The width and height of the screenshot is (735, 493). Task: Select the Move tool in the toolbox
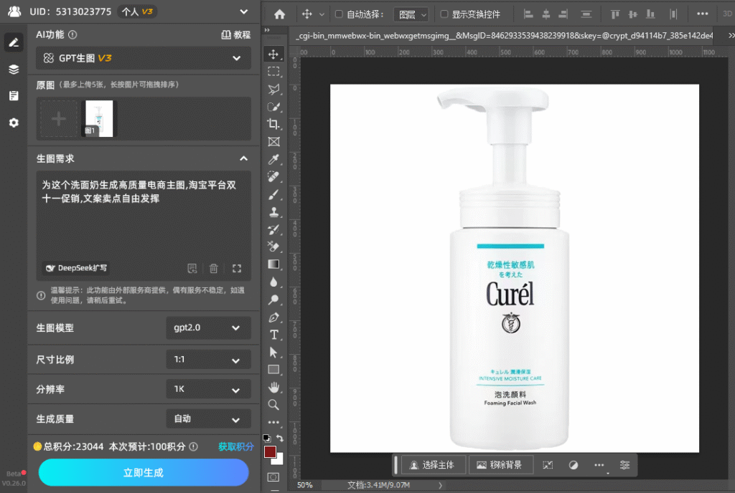tap(273, 54)
